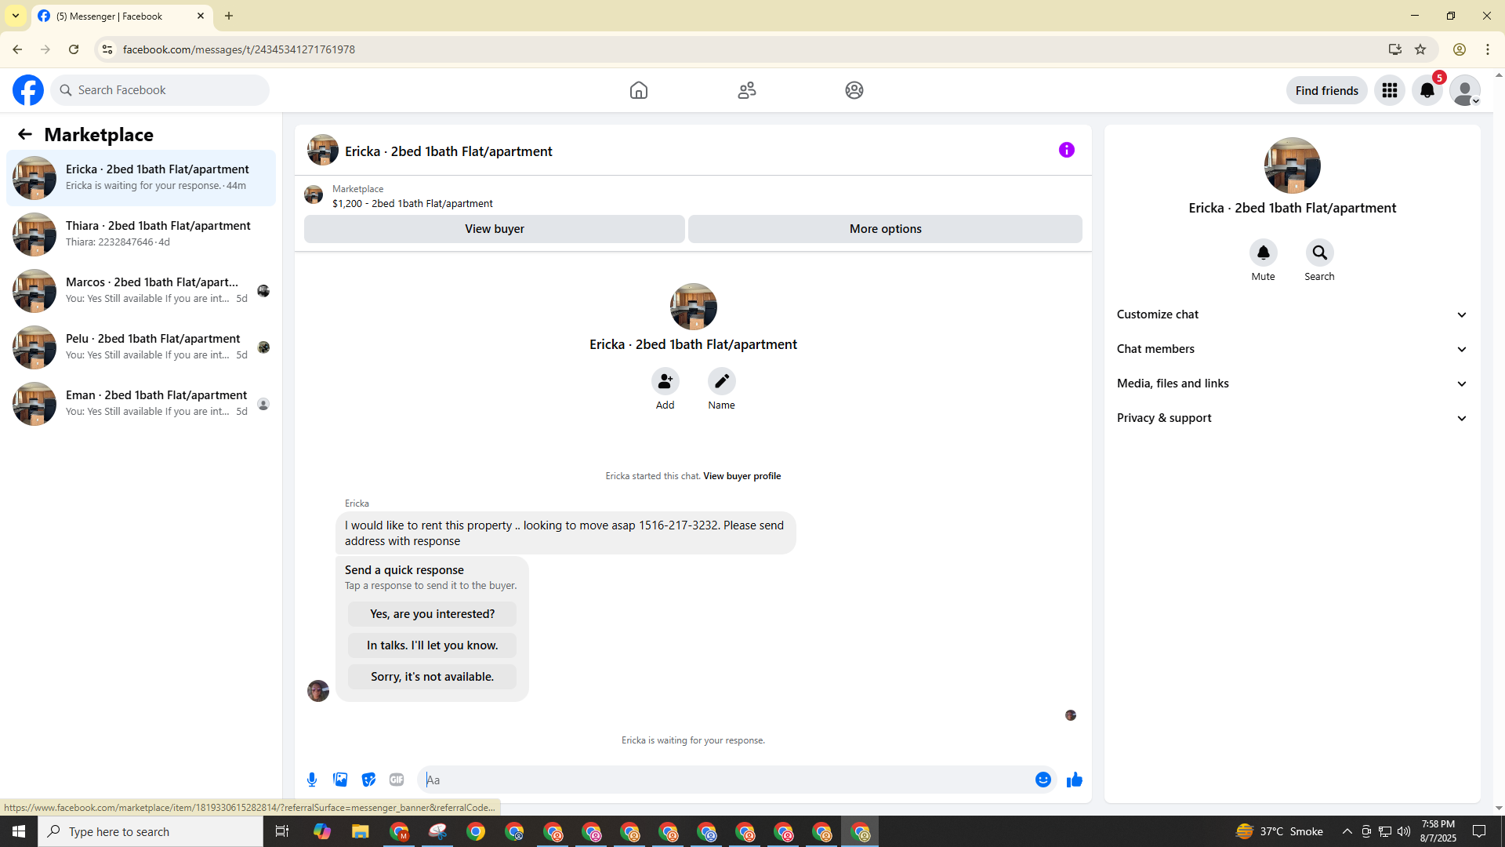
Task: Click the More options button
Action: [x=885, y=229]
